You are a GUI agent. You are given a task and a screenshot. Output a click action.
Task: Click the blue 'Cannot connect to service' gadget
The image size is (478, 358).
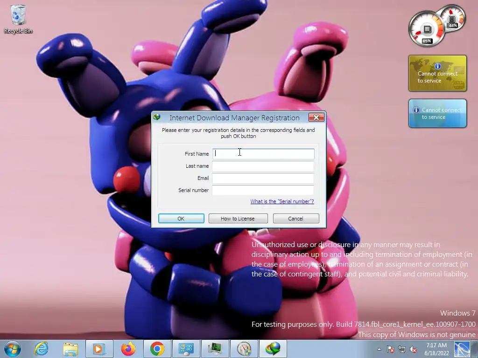[x=437, y=113]
